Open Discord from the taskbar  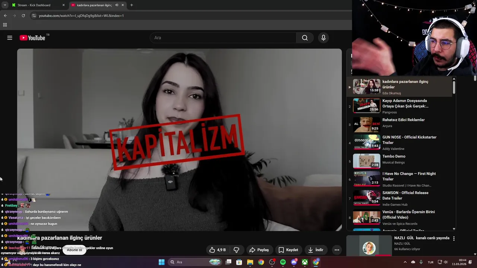[294, 262]
